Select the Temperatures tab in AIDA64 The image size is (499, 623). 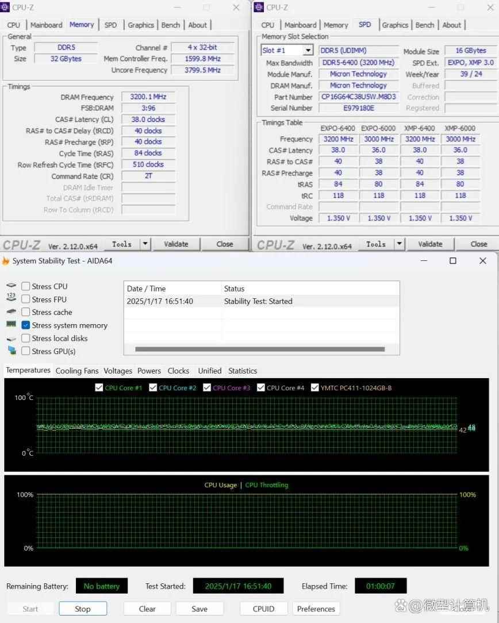[x=28, y=370]
